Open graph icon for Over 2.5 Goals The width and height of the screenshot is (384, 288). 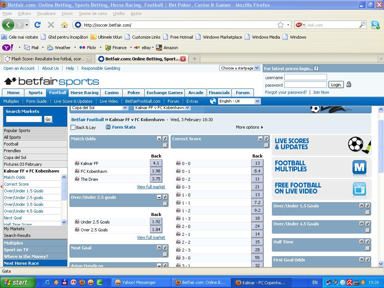77,229
